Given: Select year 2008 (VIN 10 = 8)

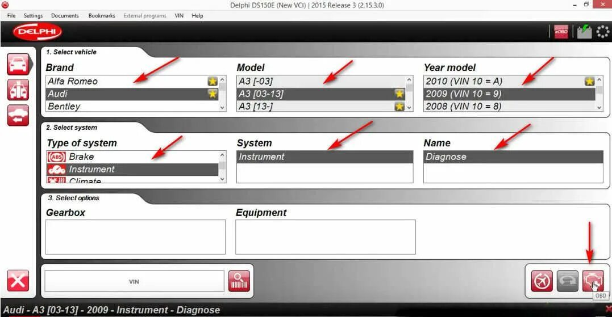Looking at the screenshot, I should 510,106.
